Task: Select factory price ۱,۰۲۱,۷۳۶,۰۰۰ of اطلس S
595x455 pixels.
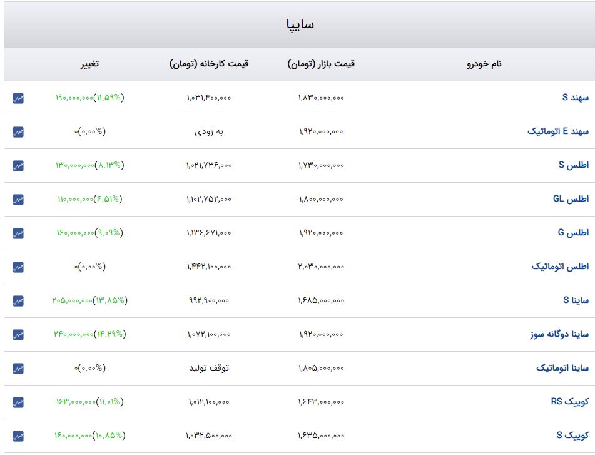Action: [x=209, y=165]
